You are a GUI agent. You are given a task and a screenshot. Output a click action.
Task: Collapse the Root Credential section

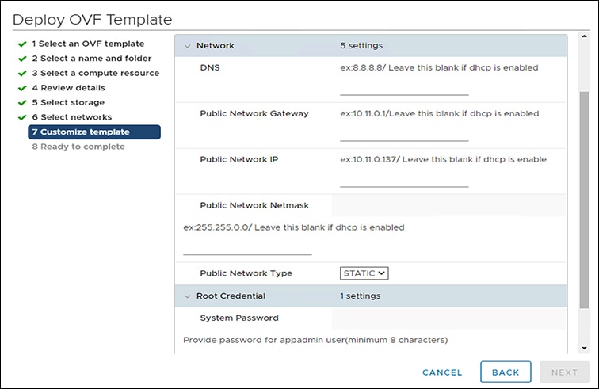pyautogui.click(x=188, y=296)
